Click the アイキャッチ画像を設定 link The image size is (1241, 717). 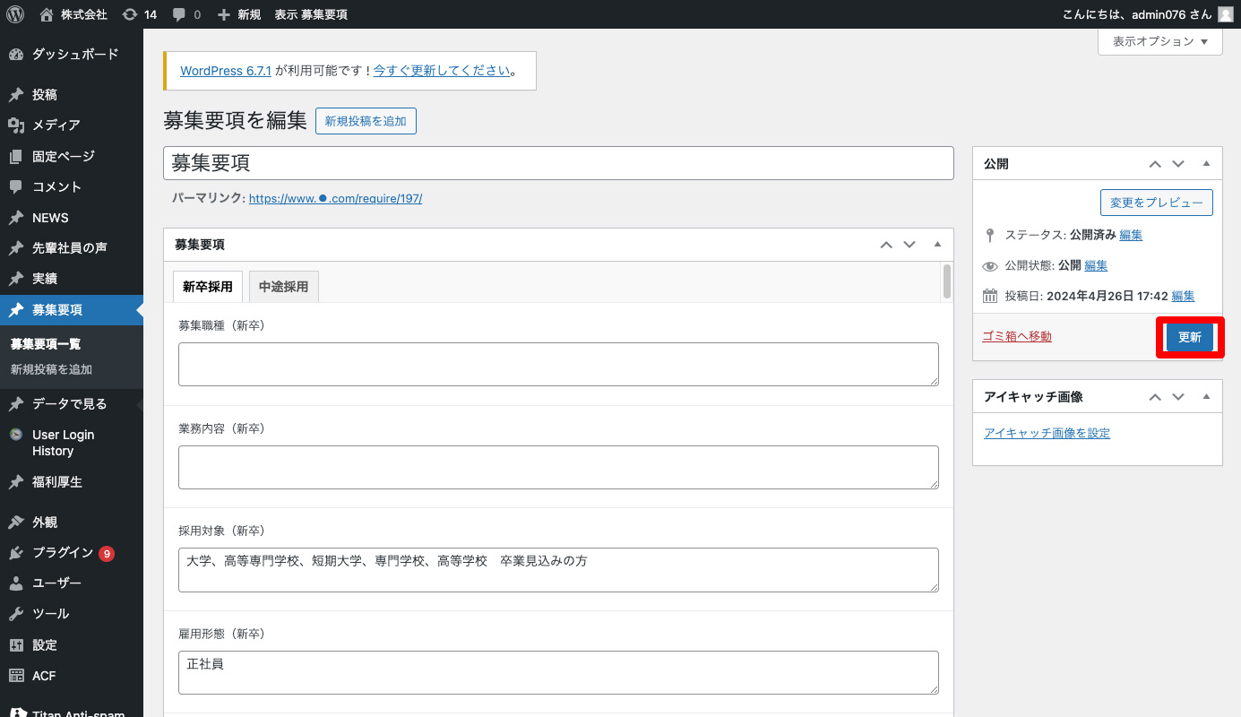pyautogui.click(x=1047, y=434)
